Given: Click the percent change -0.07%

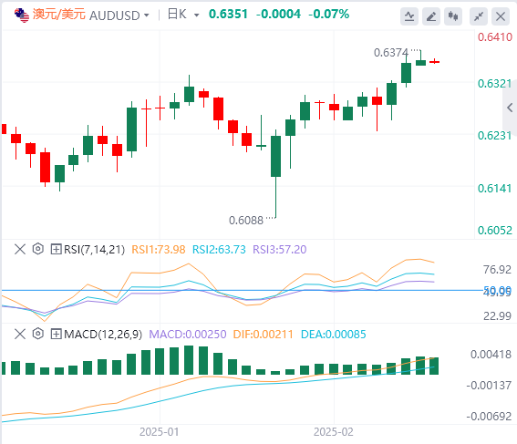Looking at the screenshot, I should click(328, 15).
